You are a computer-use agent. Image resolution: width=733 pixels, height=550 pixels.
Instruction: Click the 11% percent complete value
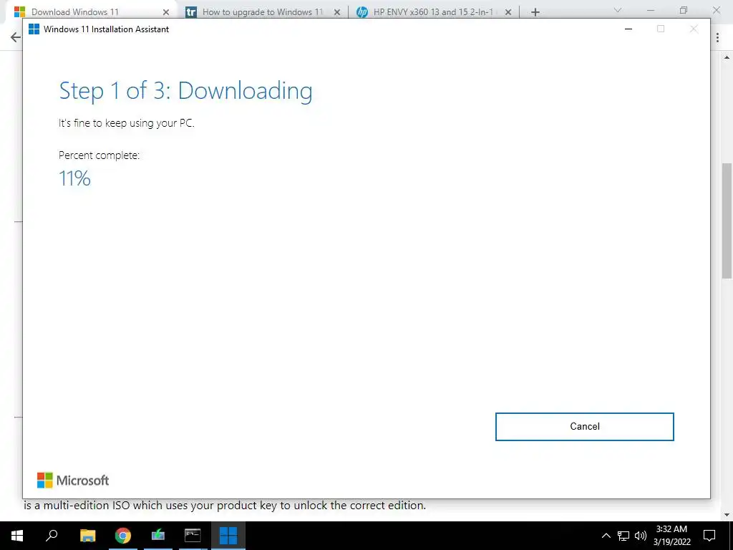[74, 178]
